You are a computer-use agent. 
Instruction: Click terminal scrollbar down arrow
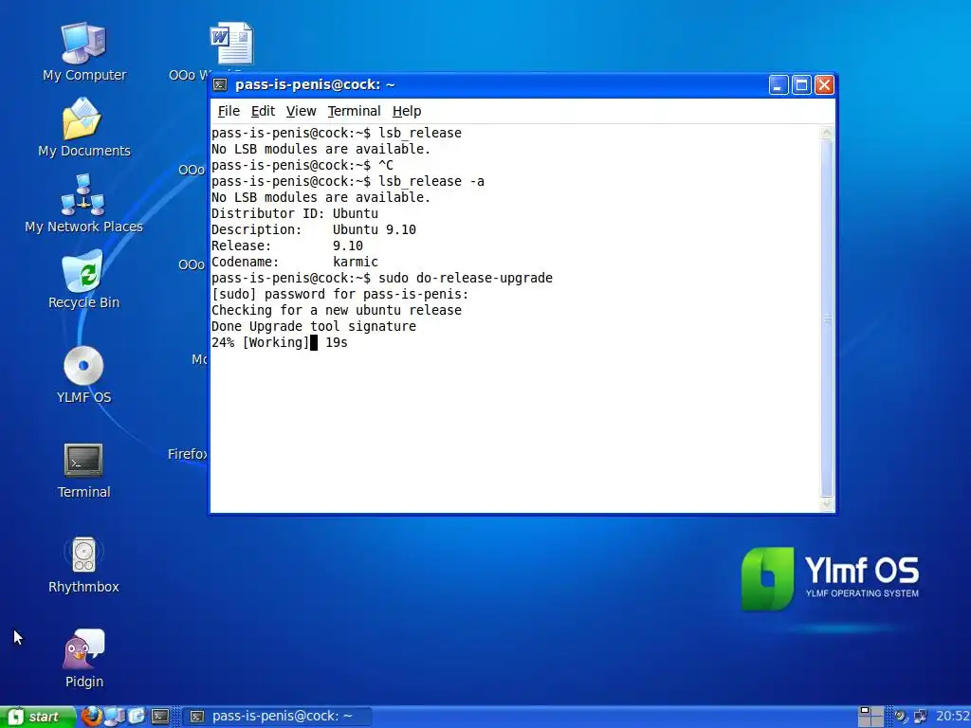pyautogui.click(x=827, y=504)
